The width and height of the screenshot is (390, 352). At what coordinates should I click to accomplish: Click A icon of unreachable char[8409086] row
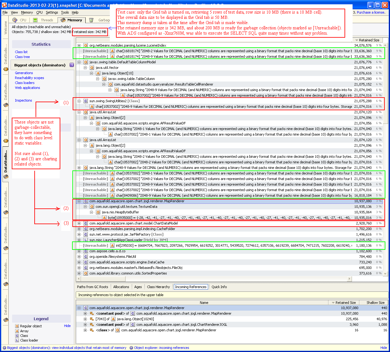pos(112,195)
